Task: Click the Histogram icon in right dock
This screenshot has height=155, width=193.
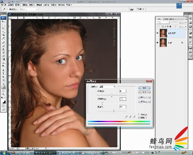Action: point(190,22)
